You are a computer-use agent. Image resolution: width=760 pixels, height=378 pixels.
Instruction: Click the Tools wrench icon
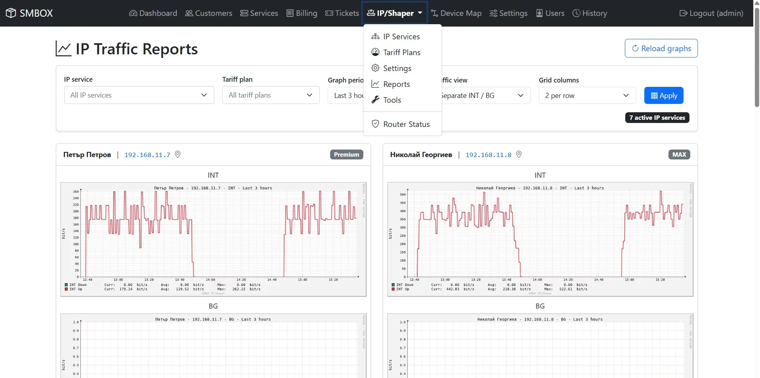(x=375, y=100)
